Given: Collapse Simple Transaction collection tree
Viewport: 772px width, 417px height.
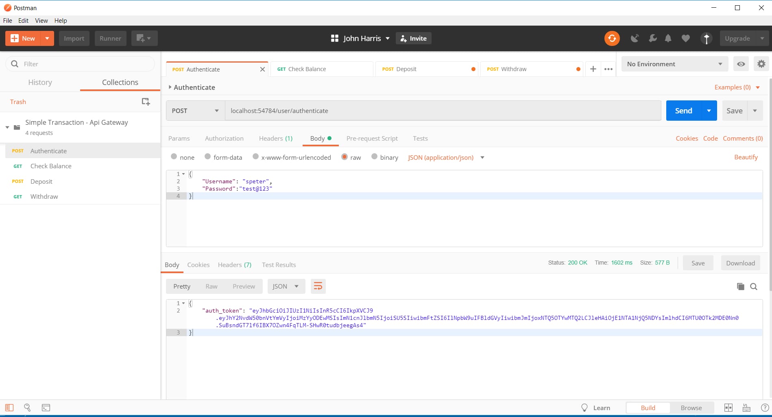Looking at the screenshot, I should (7, 127).
